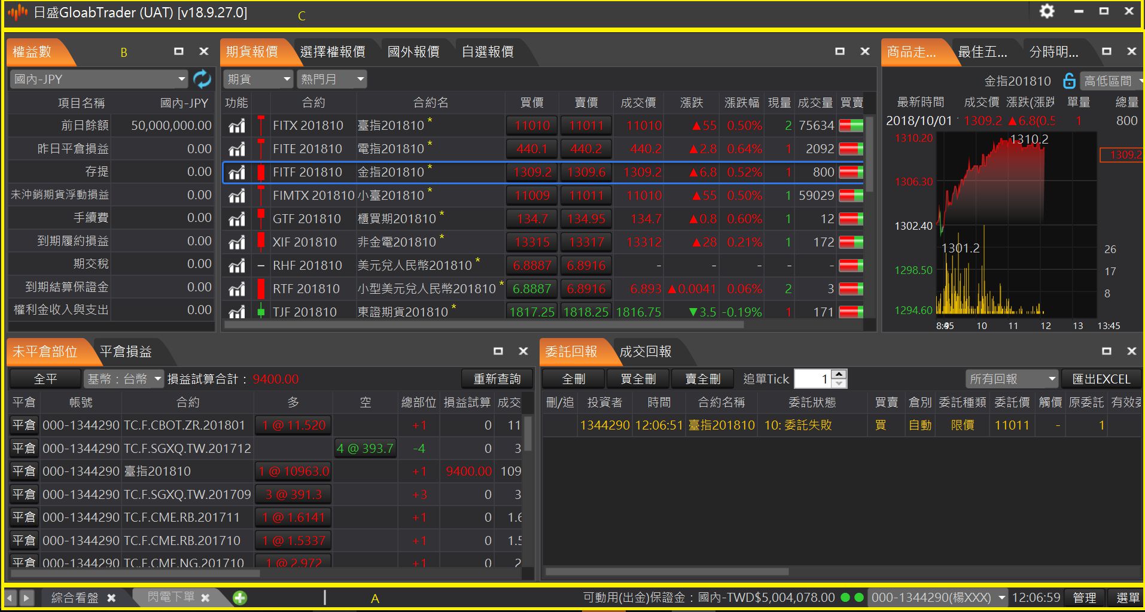Toggle the blue lock icon next to 金指201810

point(1069,81)
